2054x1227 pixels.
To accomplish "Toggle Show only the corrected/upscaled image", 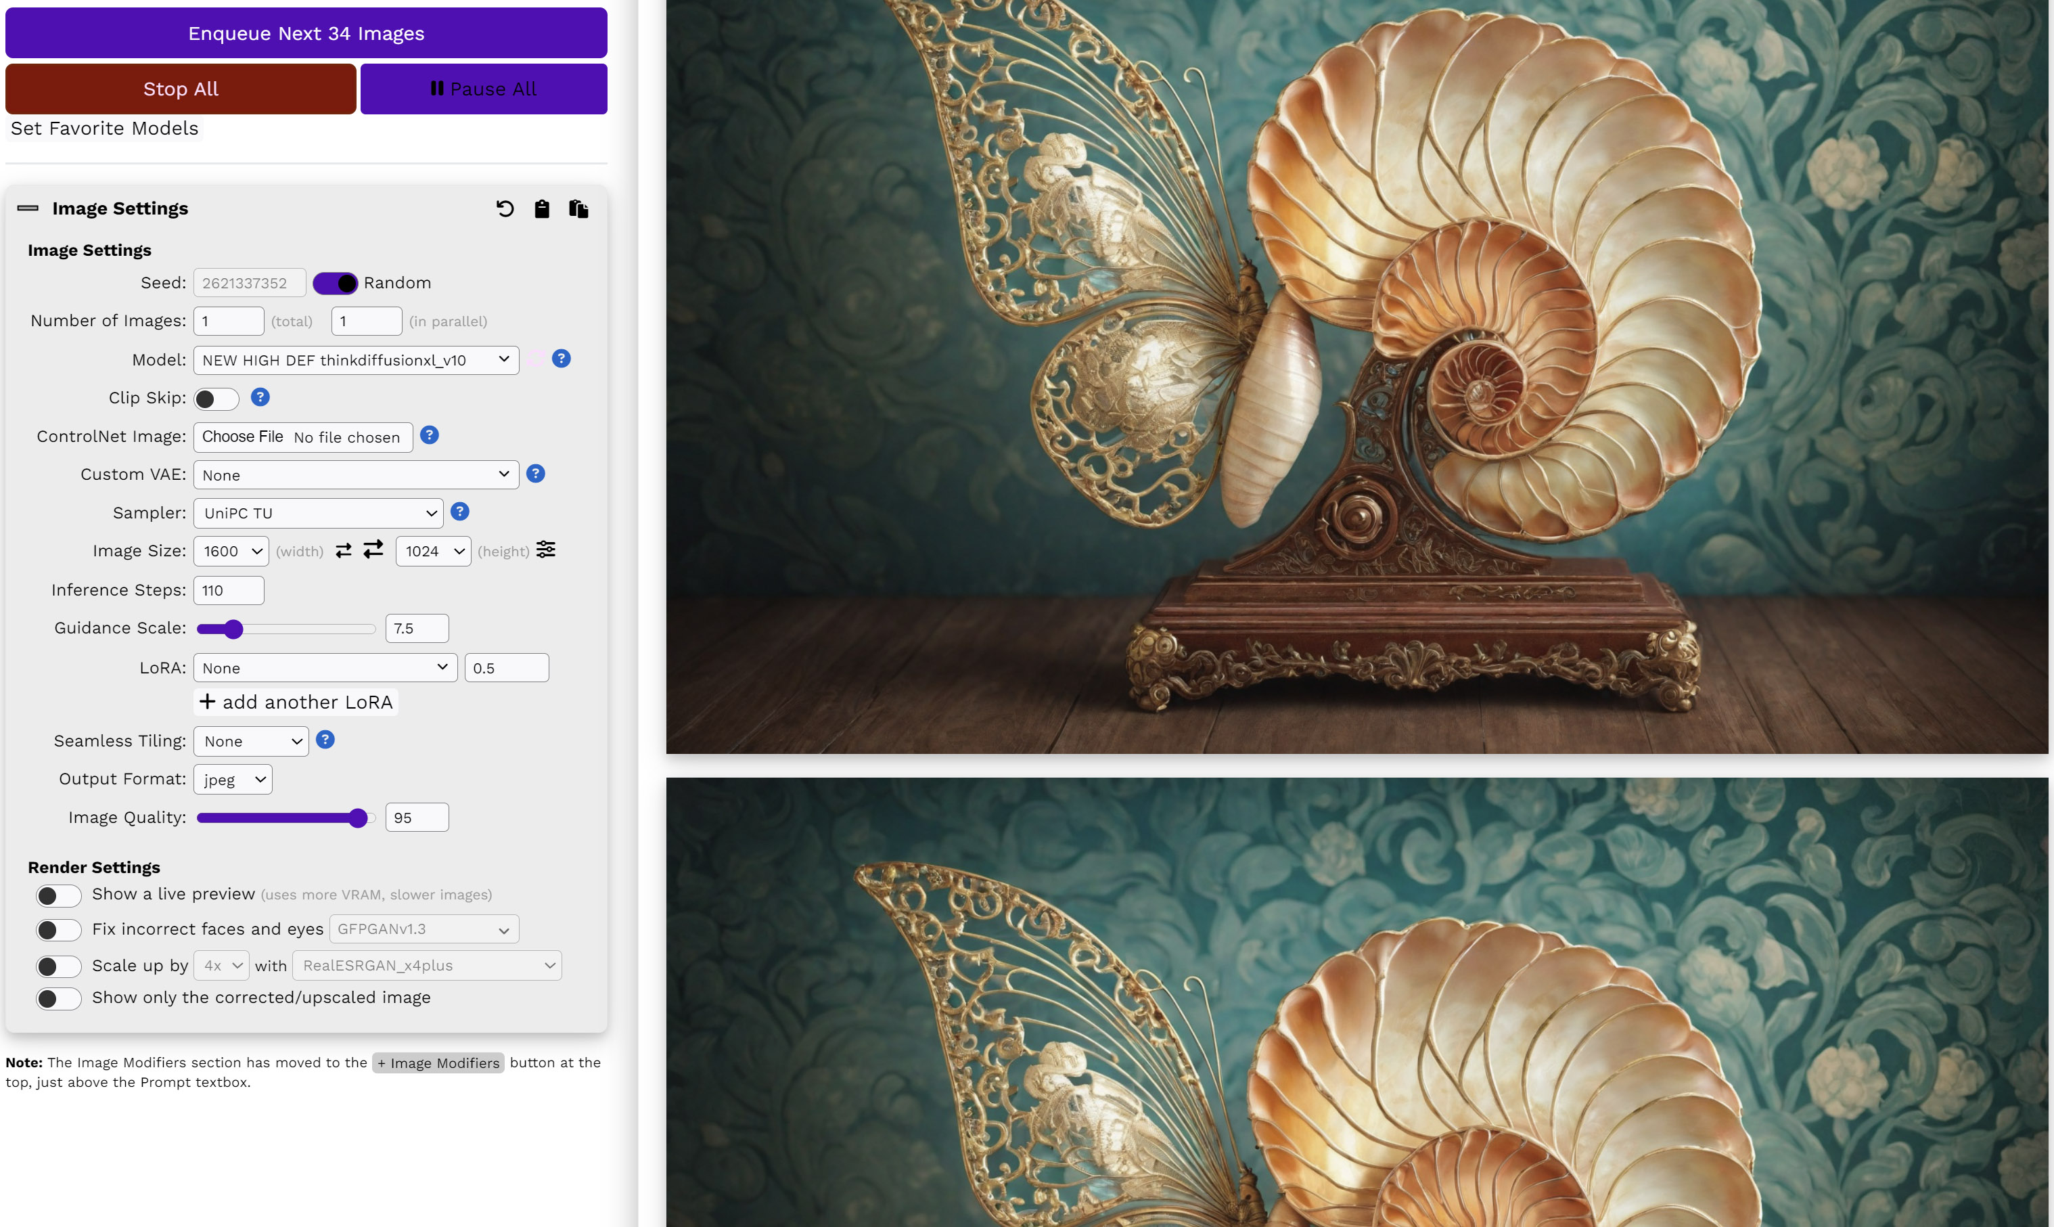I will [59, 999].
